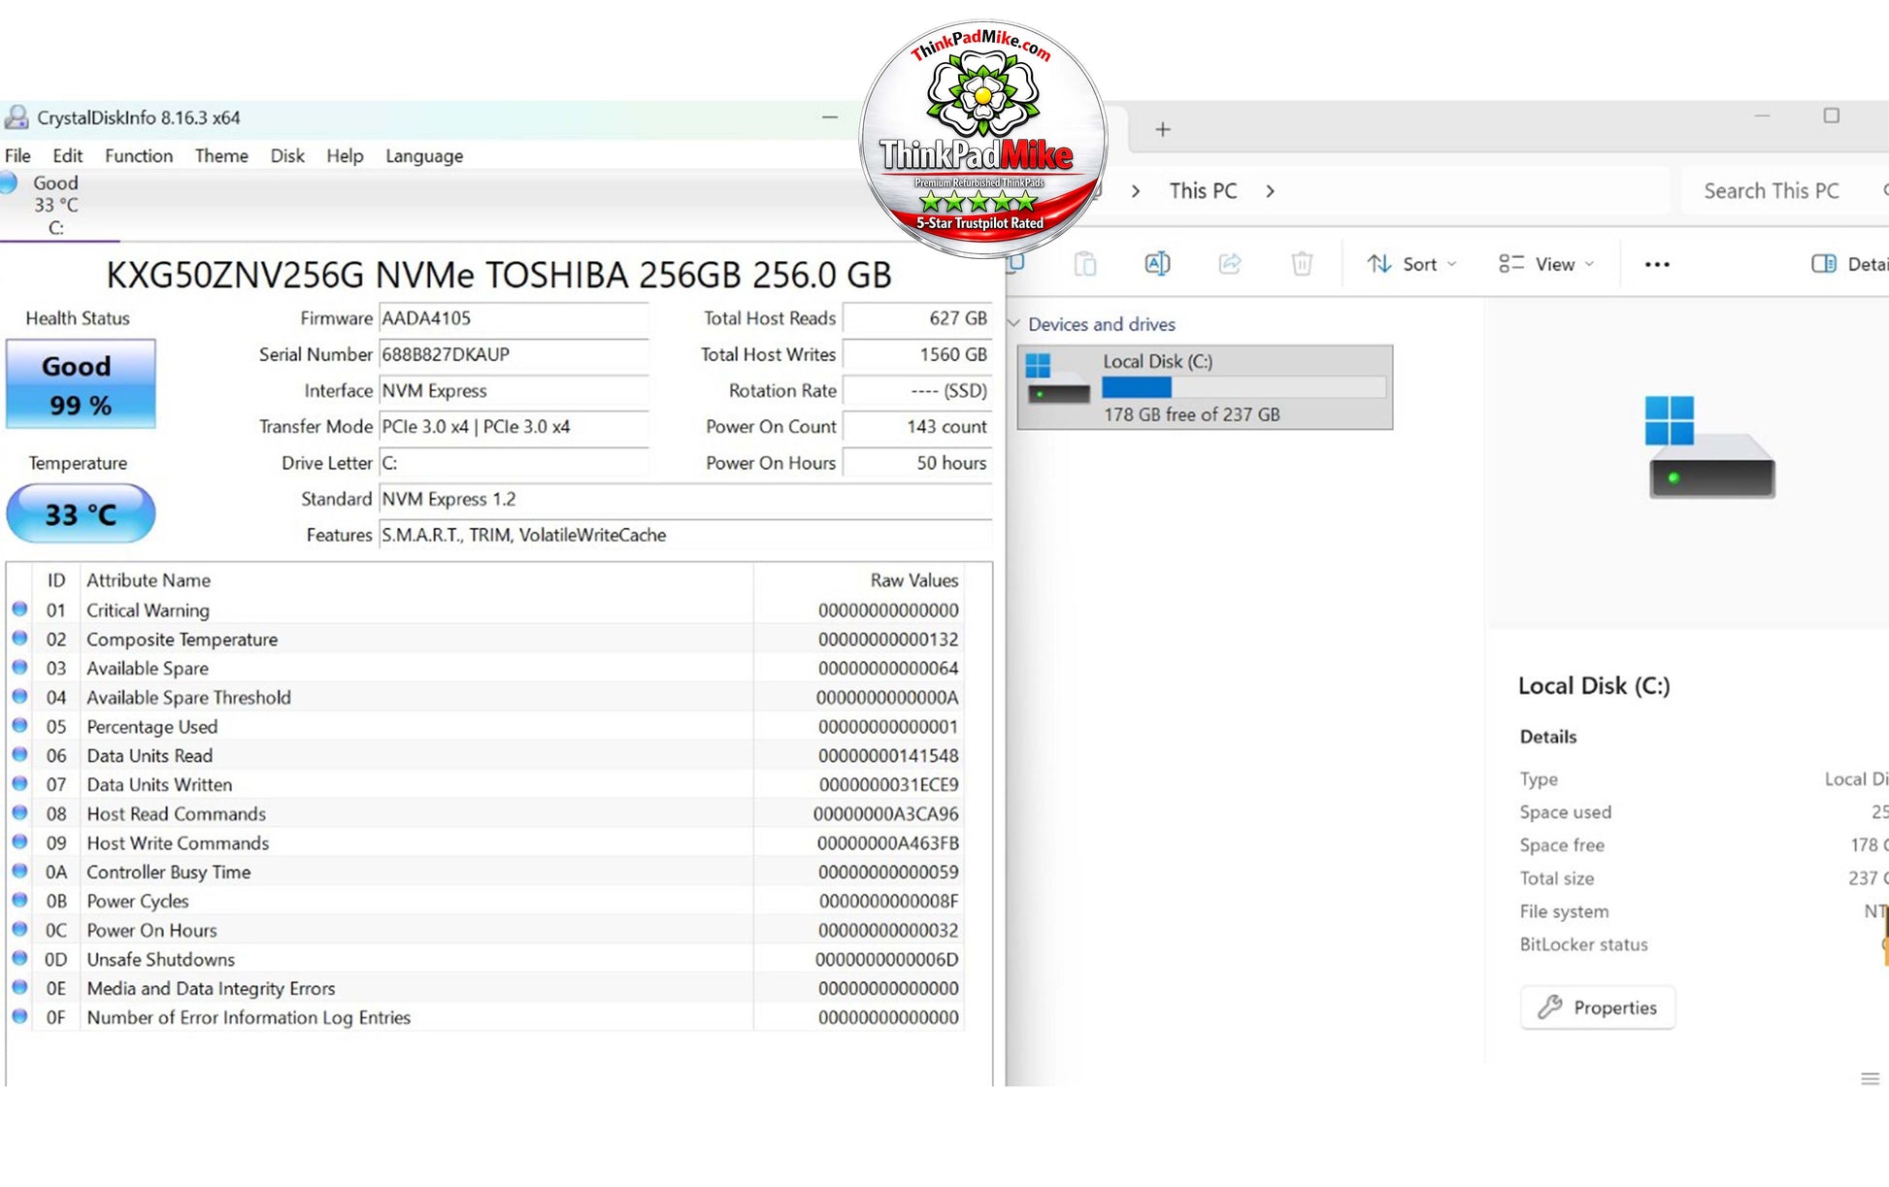Open the Help menu
Image resolution: width=1889 pixels, height=1187 pixels.
coord(345,155)
